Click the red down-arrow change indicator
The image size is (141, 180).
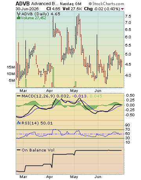point(122,9)
